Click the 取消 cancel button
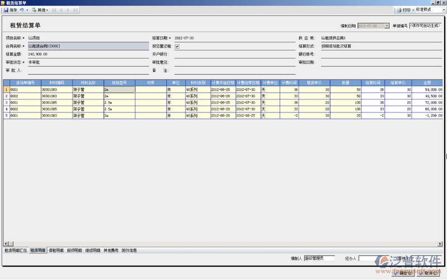The height and width of the screenshot is (280, 447). click(430, 273)
